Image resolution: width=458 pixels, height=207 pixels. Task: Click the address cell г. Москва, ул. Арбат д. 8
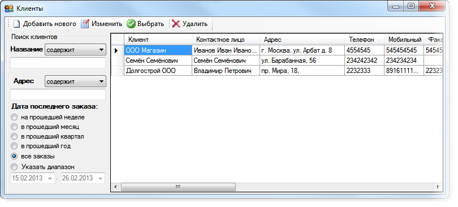[x=302, y=50]
